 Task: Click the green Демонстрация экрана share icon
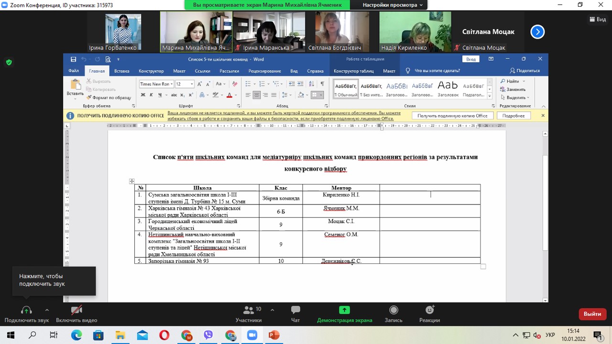[x=344, y=310]
